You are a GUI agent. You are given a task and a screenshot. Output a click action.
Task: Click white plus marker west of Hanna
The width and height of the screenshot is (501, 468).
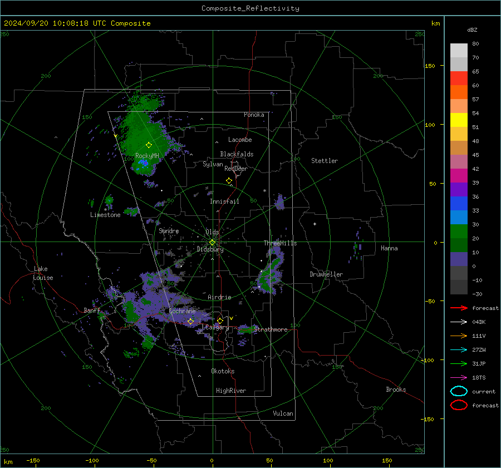tap(315, 224)
